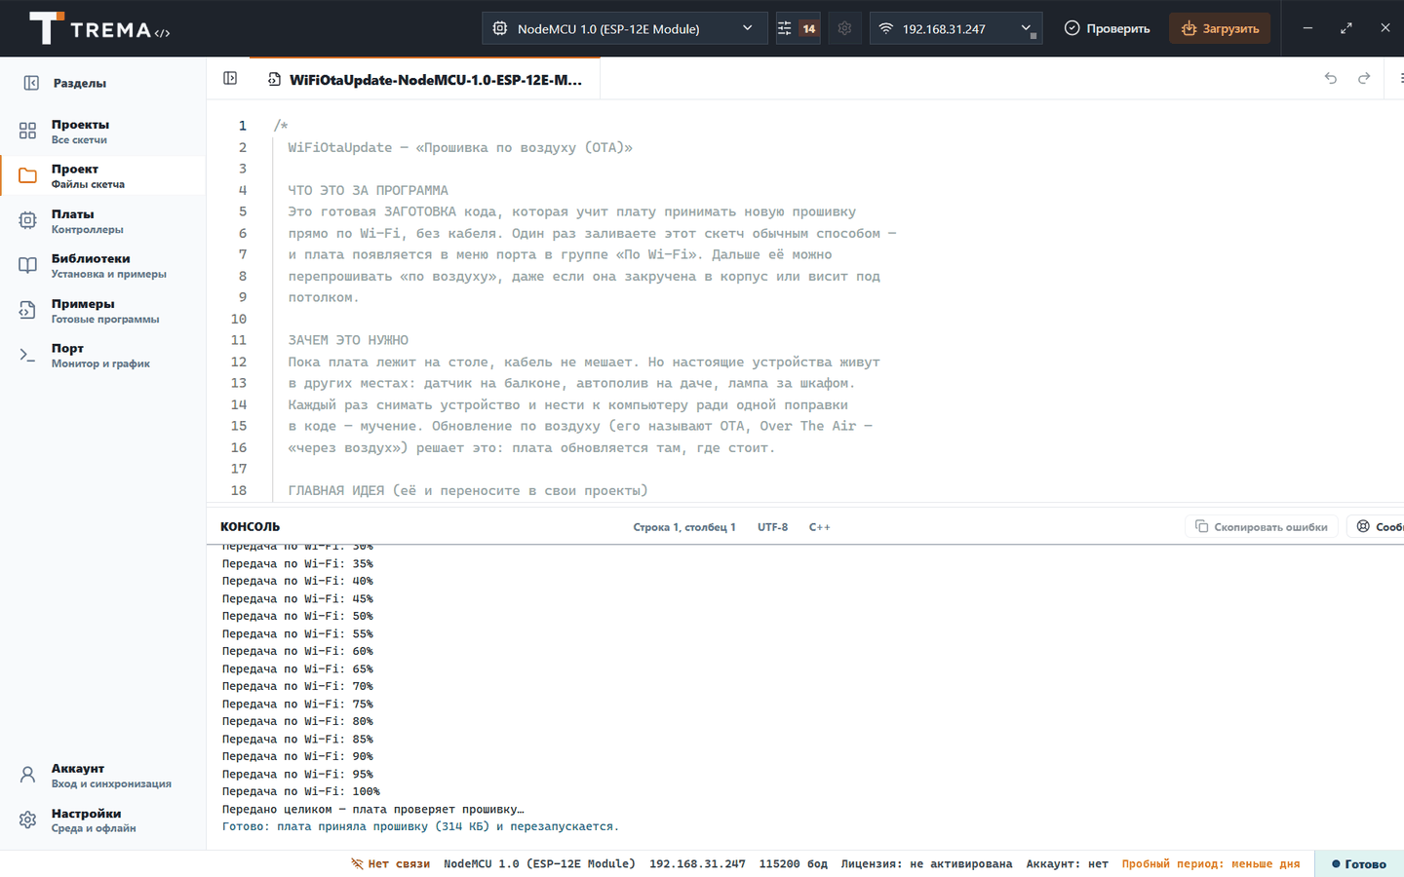Click the console line Передано целиком
This screenshot has width=1404, height=877.
click(x=372, y=809)
